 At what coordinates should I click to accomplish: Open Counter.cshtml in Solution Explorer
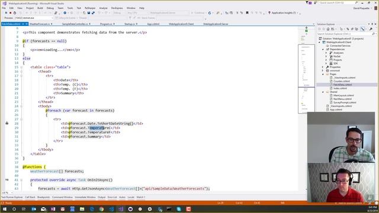pos(341,82)
